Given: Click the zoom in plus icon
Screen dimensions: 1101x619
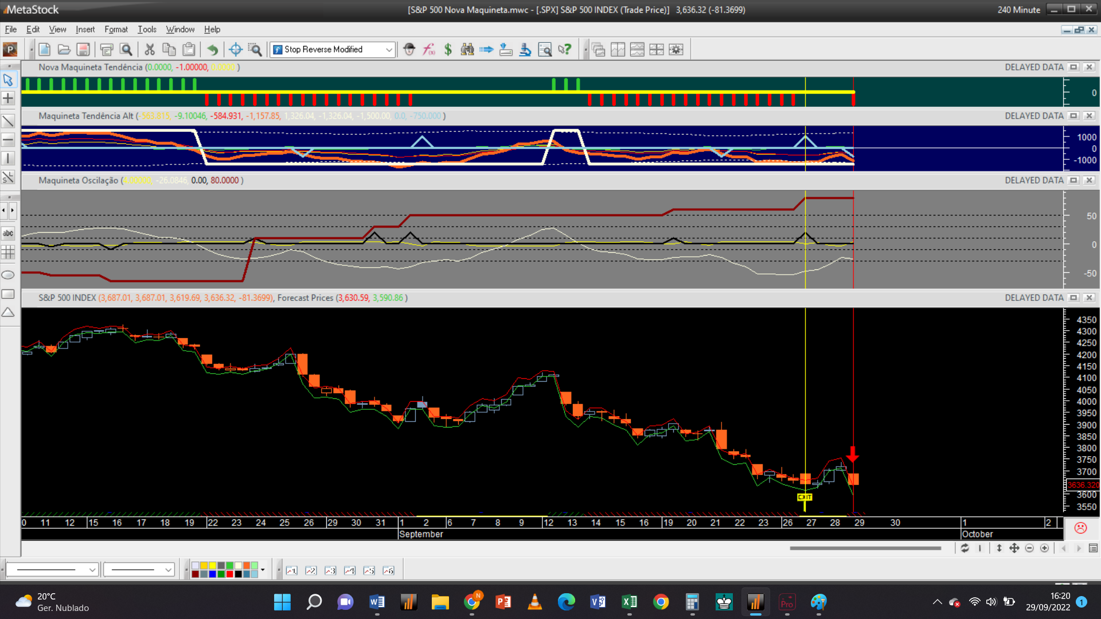Looking at the screenshot, I should coord(1045,549).
